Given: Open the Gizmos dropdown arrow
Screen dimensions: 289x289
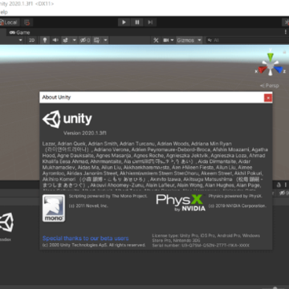Looking at the screenshot, I should click(199, 40).
